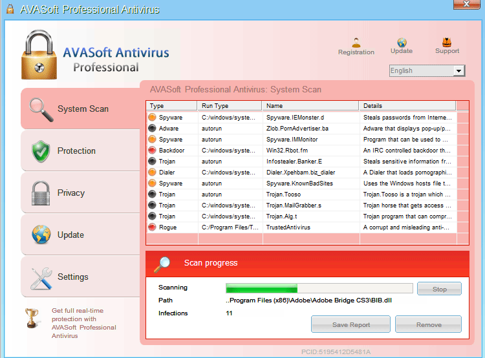Click the trophy icon at bottom left
This screenshot has height=358, width=485.
pyautogui.click(x=32, y=318)
